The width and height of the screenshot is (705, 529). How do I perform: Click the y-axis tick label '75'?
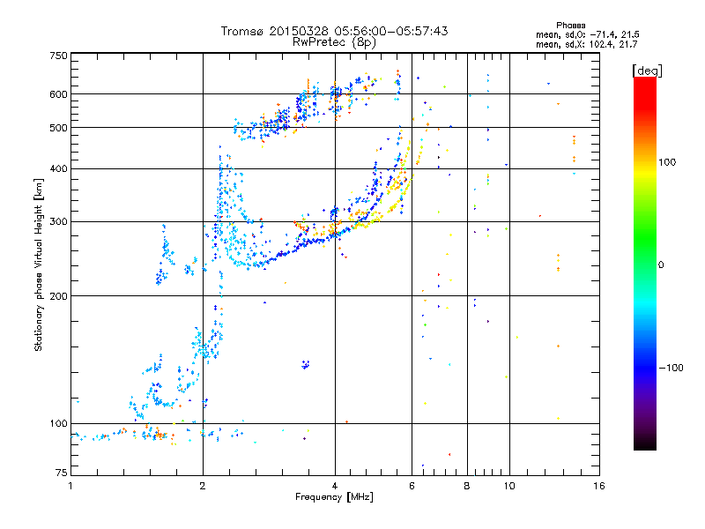point(62,473)
